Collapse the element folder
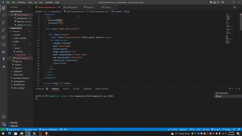 [x=20, y=31]
